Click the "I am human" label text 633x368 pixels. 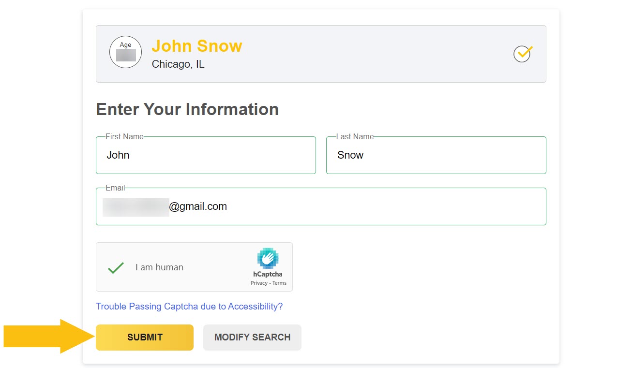click(x=159, y=267)
